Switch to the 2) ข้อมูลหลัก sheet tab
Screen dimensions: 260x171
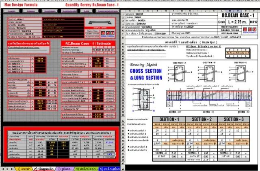[x=43, y=169]
